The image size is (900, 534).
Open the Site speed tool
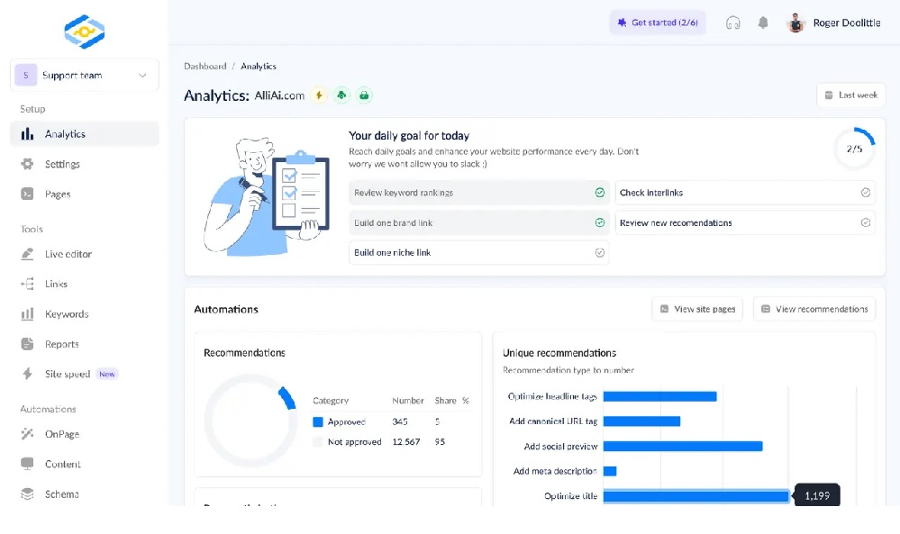[68, 374]
